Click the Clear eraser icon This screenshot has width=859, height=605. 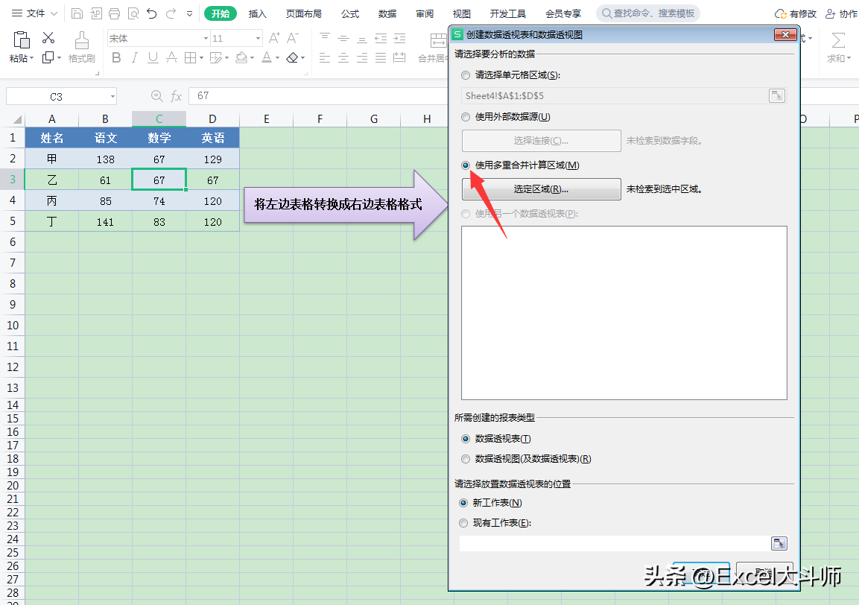point(293,57)
